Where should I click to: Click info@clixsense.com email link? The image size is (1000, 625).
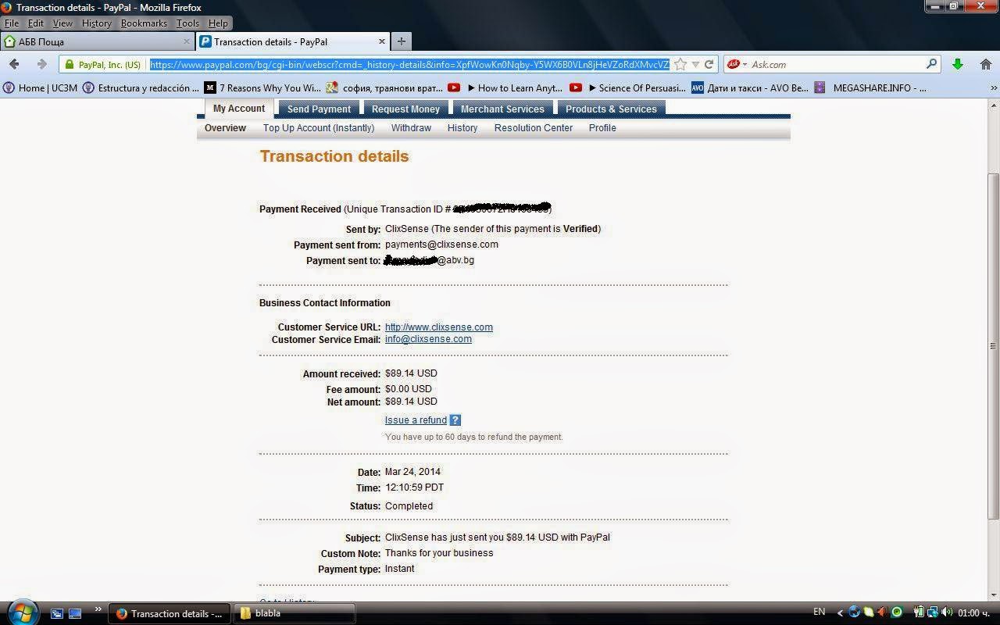(x=428, y=339)
